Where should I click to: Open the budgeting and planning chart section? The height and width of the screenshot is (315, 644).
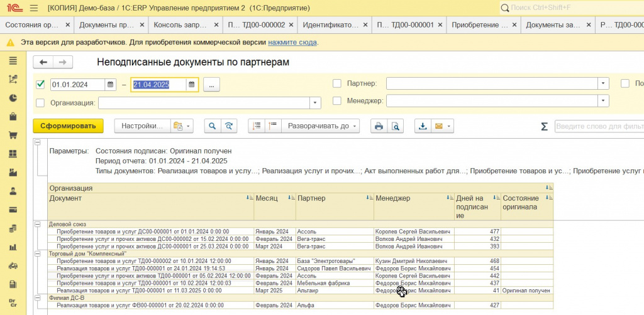click(13, 80)
